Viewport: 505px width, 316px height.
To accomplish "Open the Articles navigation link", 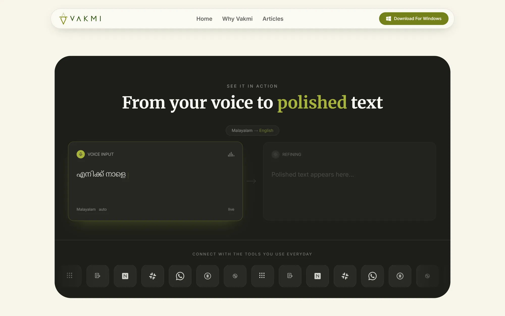I will [273, 19].
